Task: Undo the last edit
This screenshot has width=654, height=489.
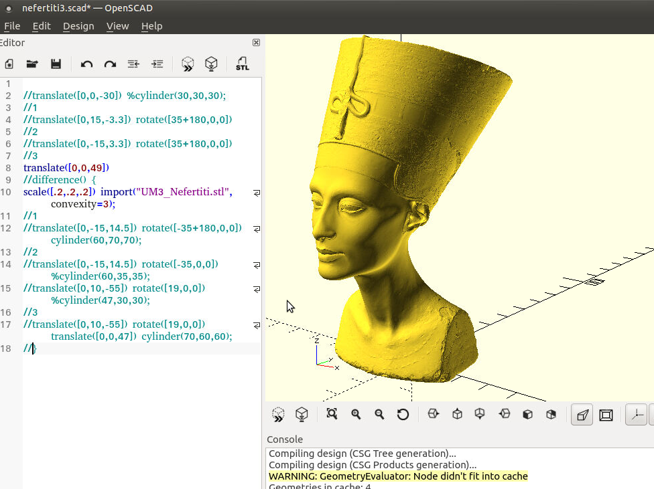Action: click(86, 64)
